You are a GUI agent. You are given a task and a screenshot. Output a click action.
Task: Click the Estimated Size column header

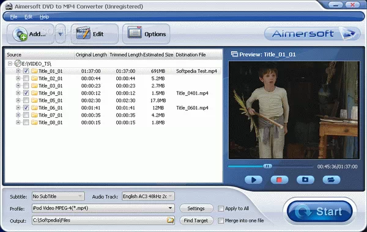[x=158, y=55]
